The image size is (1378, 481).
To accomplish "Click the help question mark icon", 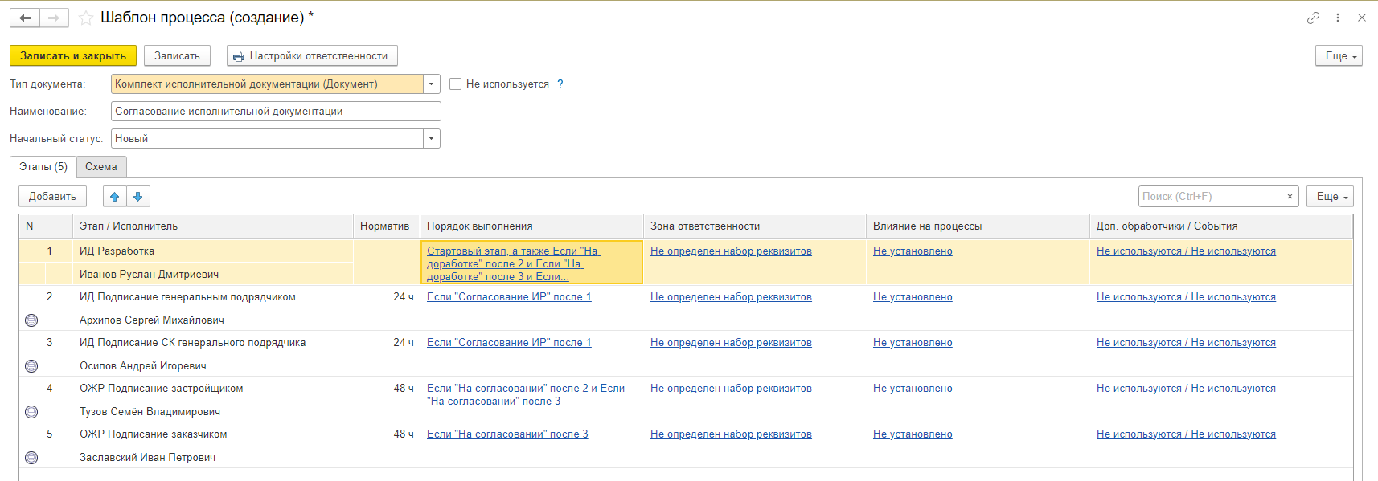I will [x=560, y=84].
